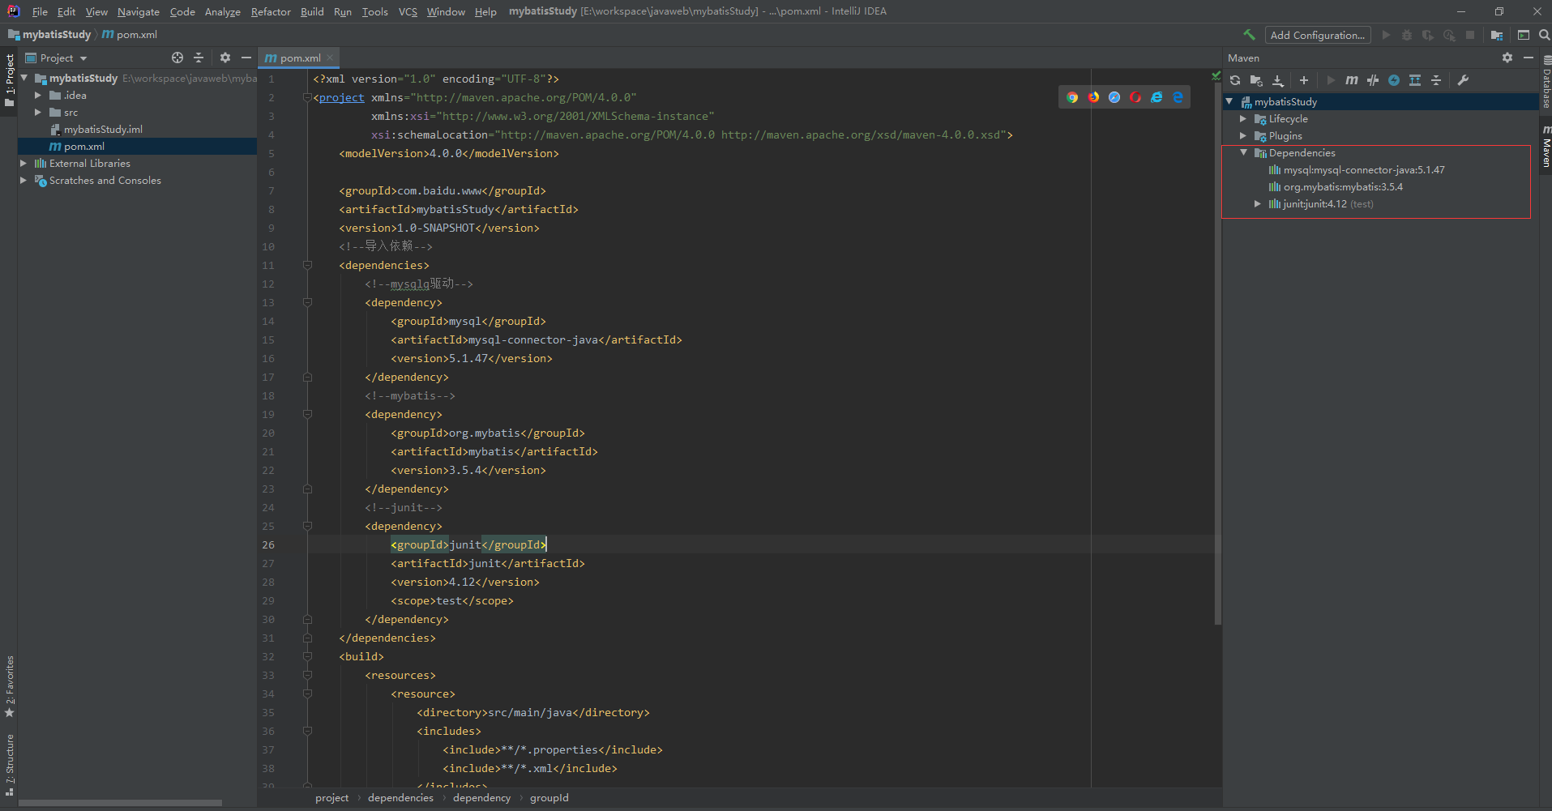
Task: Click expand/collapse icon in Project panel header
Action: [x=199, y=58]
